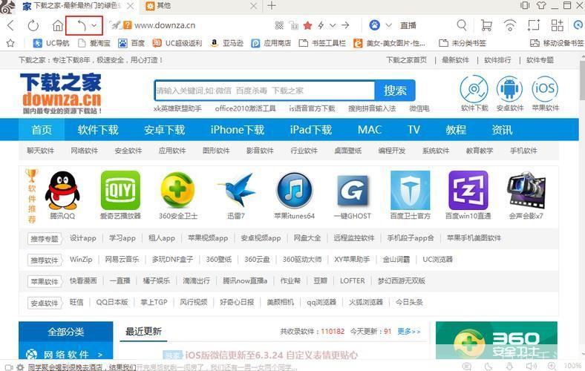Viewport: 585px width, 371px height.
Task: Click the site keyword search input box
Action: point(264,91)
